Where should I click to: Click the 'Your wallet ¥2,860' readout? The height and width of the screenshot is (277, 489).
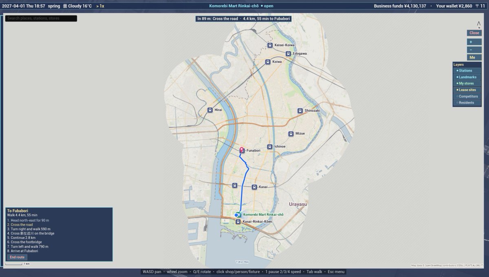click(x=454, y=6)
